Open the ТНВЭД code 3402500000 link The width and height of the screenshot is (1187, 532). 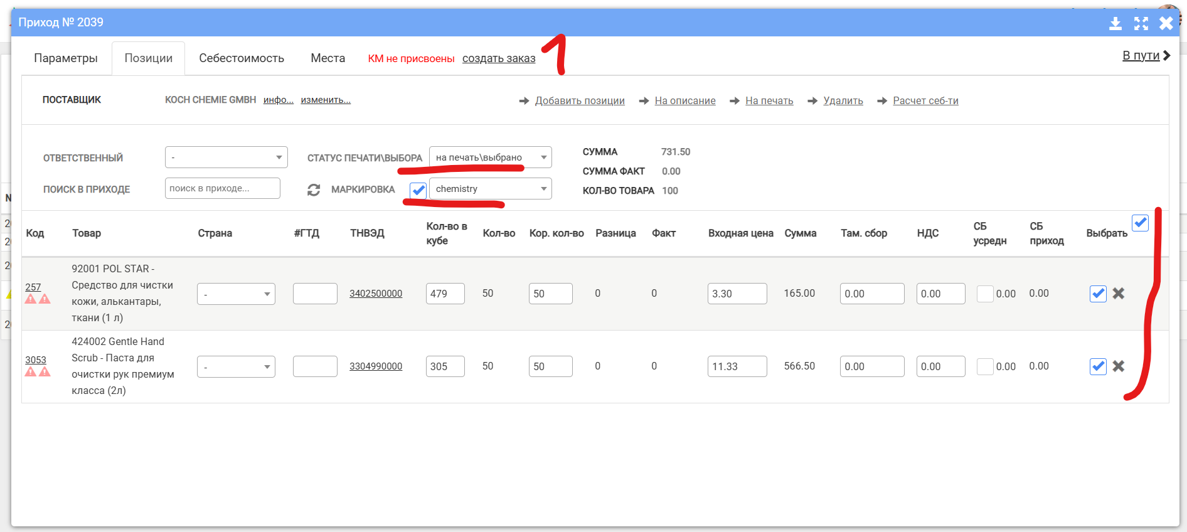coord(376,294)
